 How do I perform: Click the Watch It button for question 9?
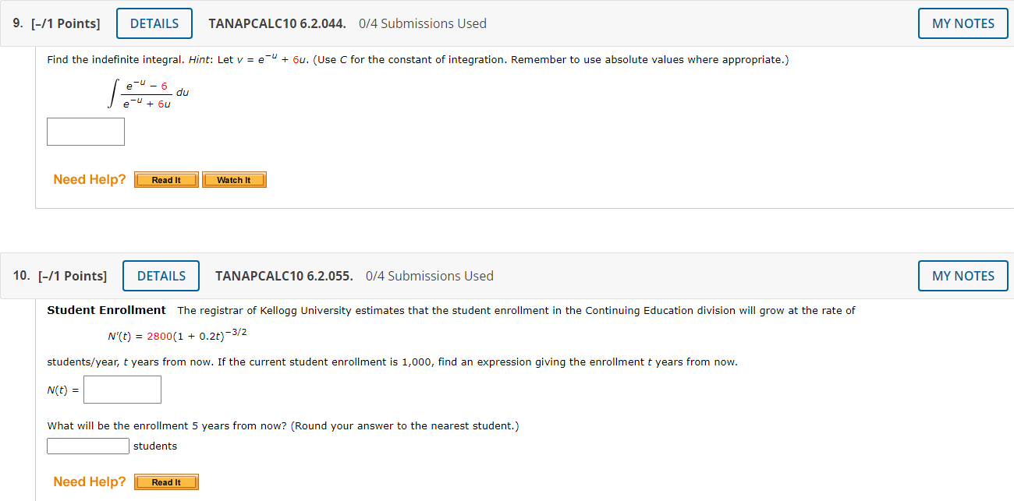pyautogui.click(x=234, y=179)
